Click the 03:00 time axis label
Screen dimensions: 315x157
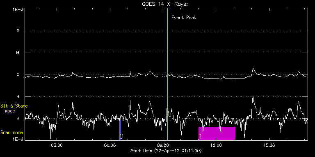tap(57, 145)
